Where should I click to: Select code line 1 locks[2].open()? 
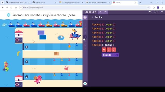104,25
